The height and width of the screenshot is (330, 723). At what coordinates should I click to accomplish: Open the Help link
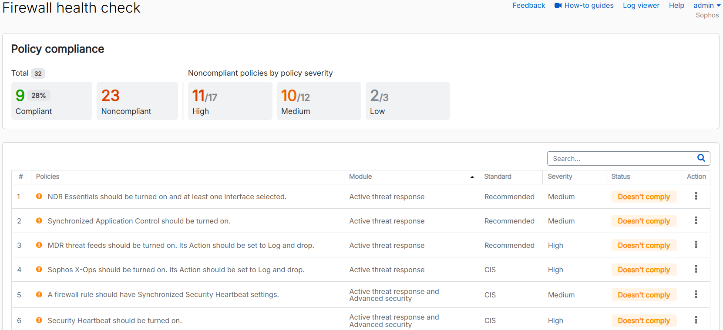[676, 6]
